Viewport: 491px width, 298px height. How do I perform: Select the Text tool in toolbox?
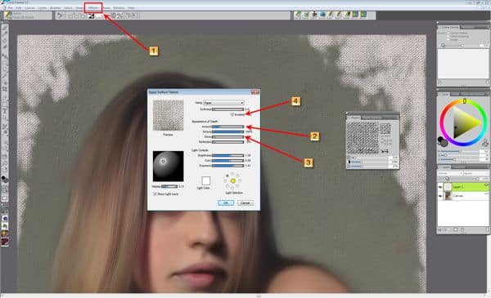pos(5,111)
